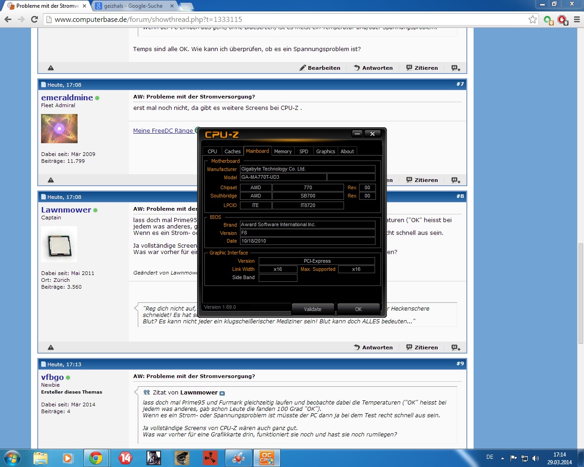Click Bearbeiten on the top post
584x467 pixels.
pos(320,68)
